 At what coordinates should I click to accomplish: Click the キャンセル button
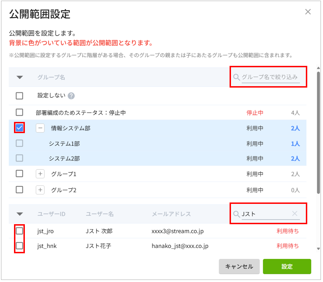(239, 267)
